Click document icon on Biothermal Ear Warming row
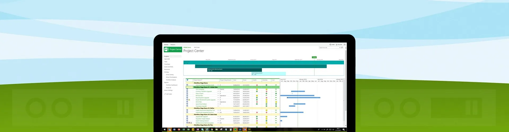509x132 pixels. click(x=191, y=123)
